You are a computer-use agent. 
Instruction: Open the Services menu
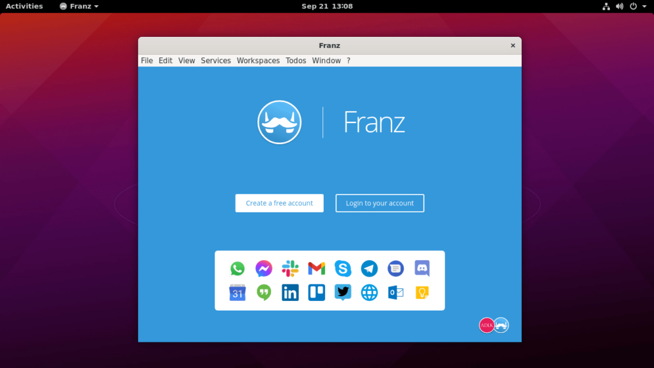point(216,61)
